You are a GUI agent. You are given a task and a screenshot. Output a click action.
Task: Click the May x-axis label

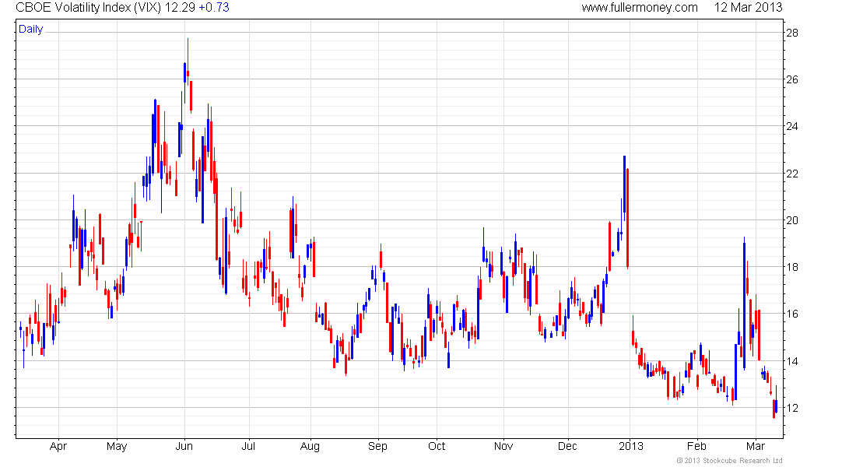(116, 446)
